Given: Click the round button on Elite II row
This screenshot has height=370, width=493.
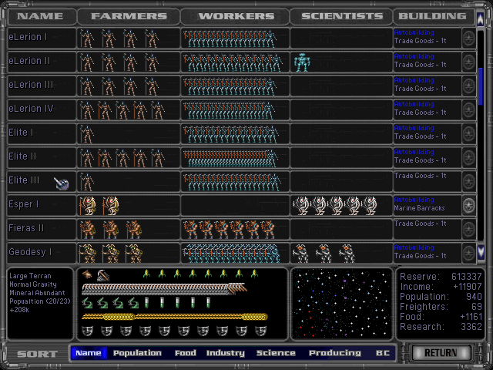Looking at the screenshot, I should coord(468,158).
